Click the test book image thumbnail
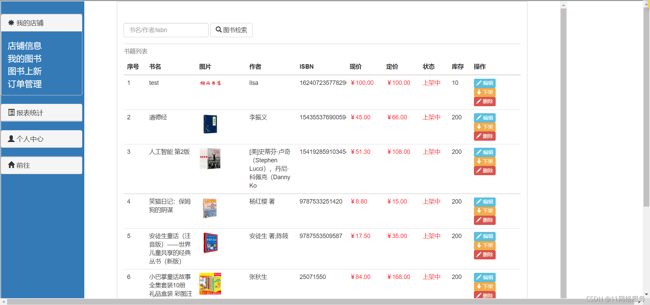The width and height of the screenshot is (650, 305). pyautogui.click(x=210, y=83)
